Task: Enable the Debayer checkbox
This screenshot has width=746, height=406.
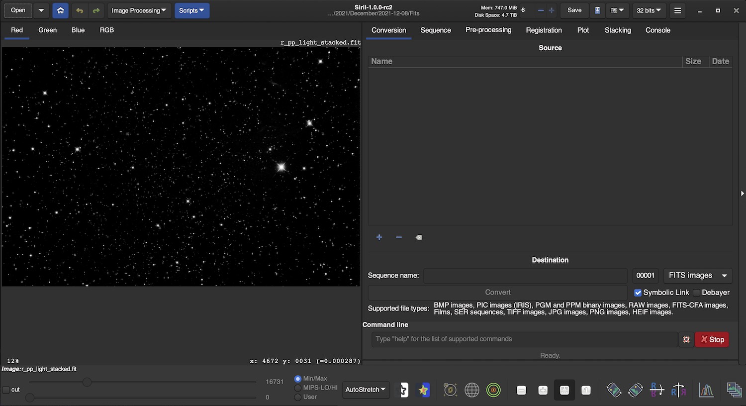Action: point(696,293)
